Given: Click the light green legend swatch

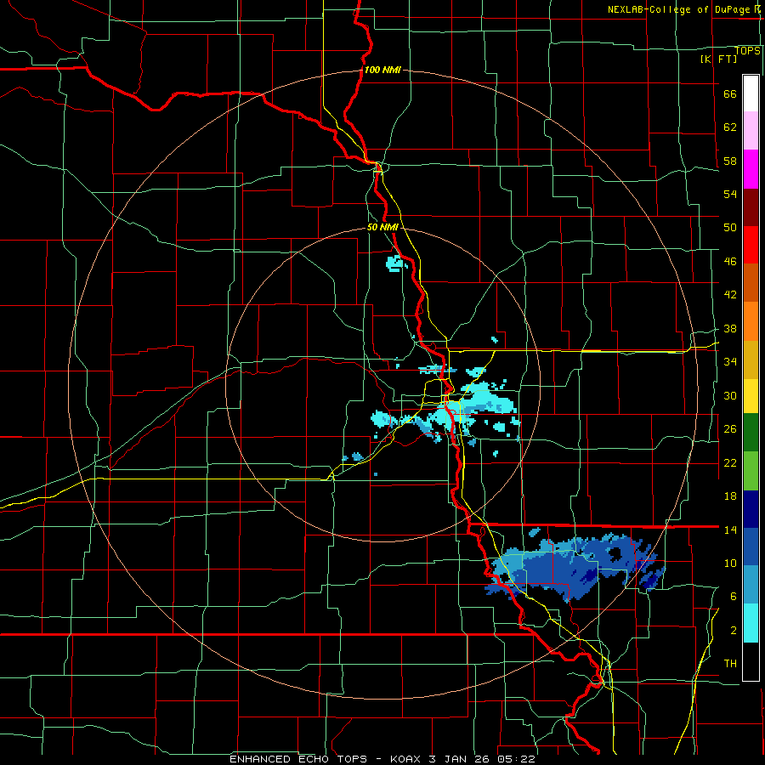Looking at the screenshot, I should pos(751,471).
